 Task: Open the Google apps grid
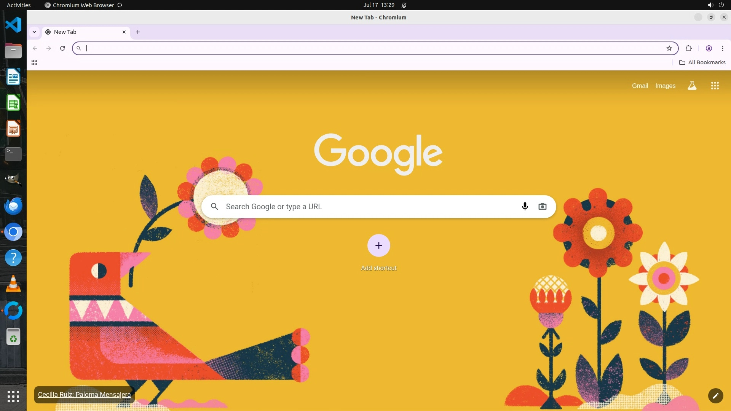tap(715, 86)
